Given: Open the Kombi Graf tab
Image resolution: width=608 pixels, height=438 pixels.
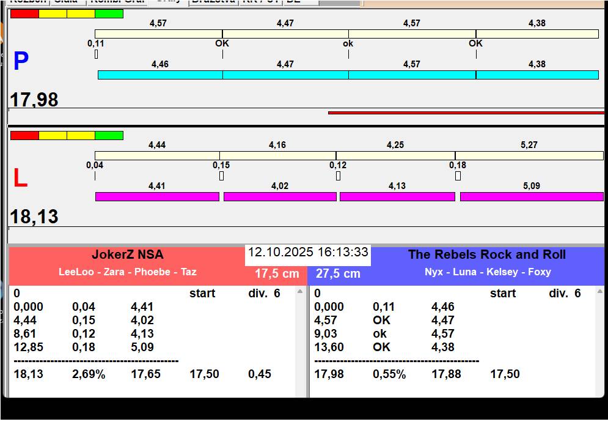Looking at the screenshot, I should click(x=117, y=2).
